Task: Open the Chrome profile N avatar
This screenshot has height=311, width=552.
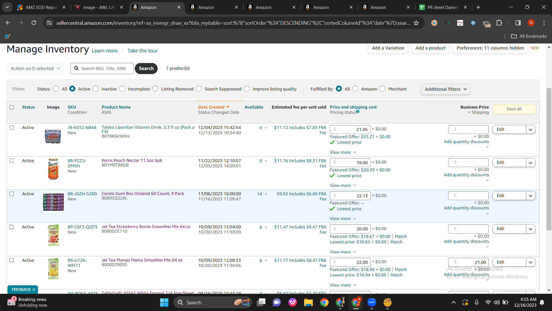Action: coord(531,23)
